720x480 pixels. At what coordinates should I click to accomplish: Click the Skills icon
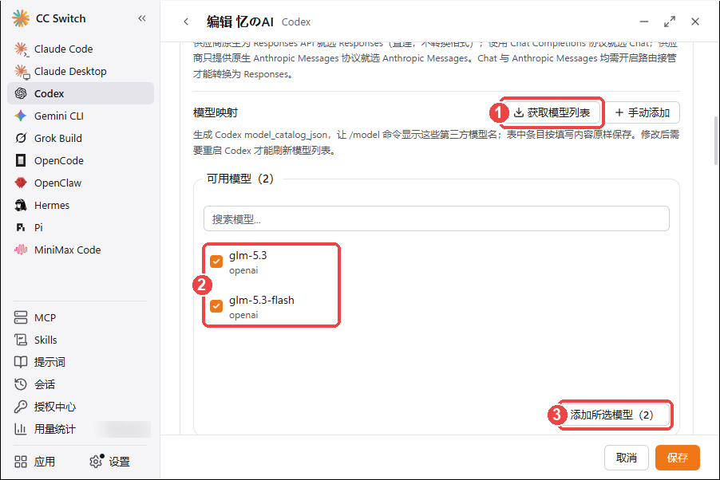coord(21,340)
